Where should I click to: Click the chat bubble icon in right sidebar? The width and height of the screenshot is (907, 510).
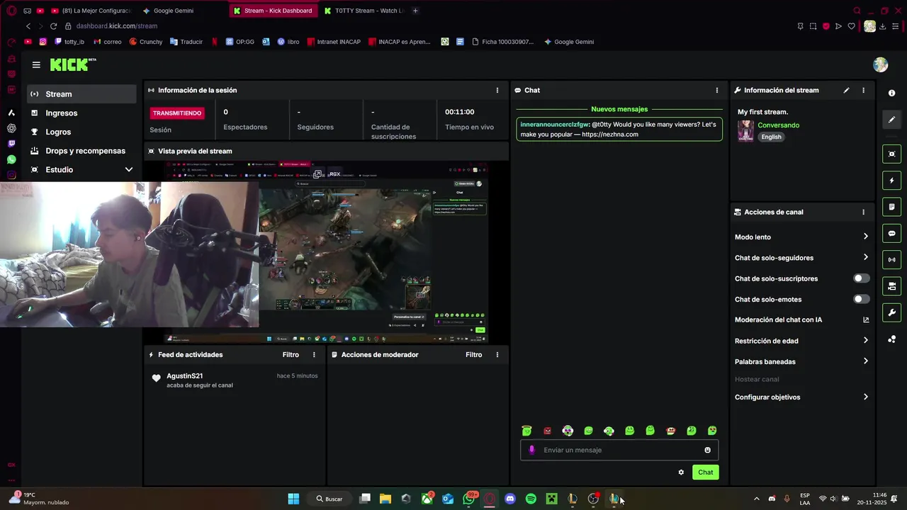[891, 234]
